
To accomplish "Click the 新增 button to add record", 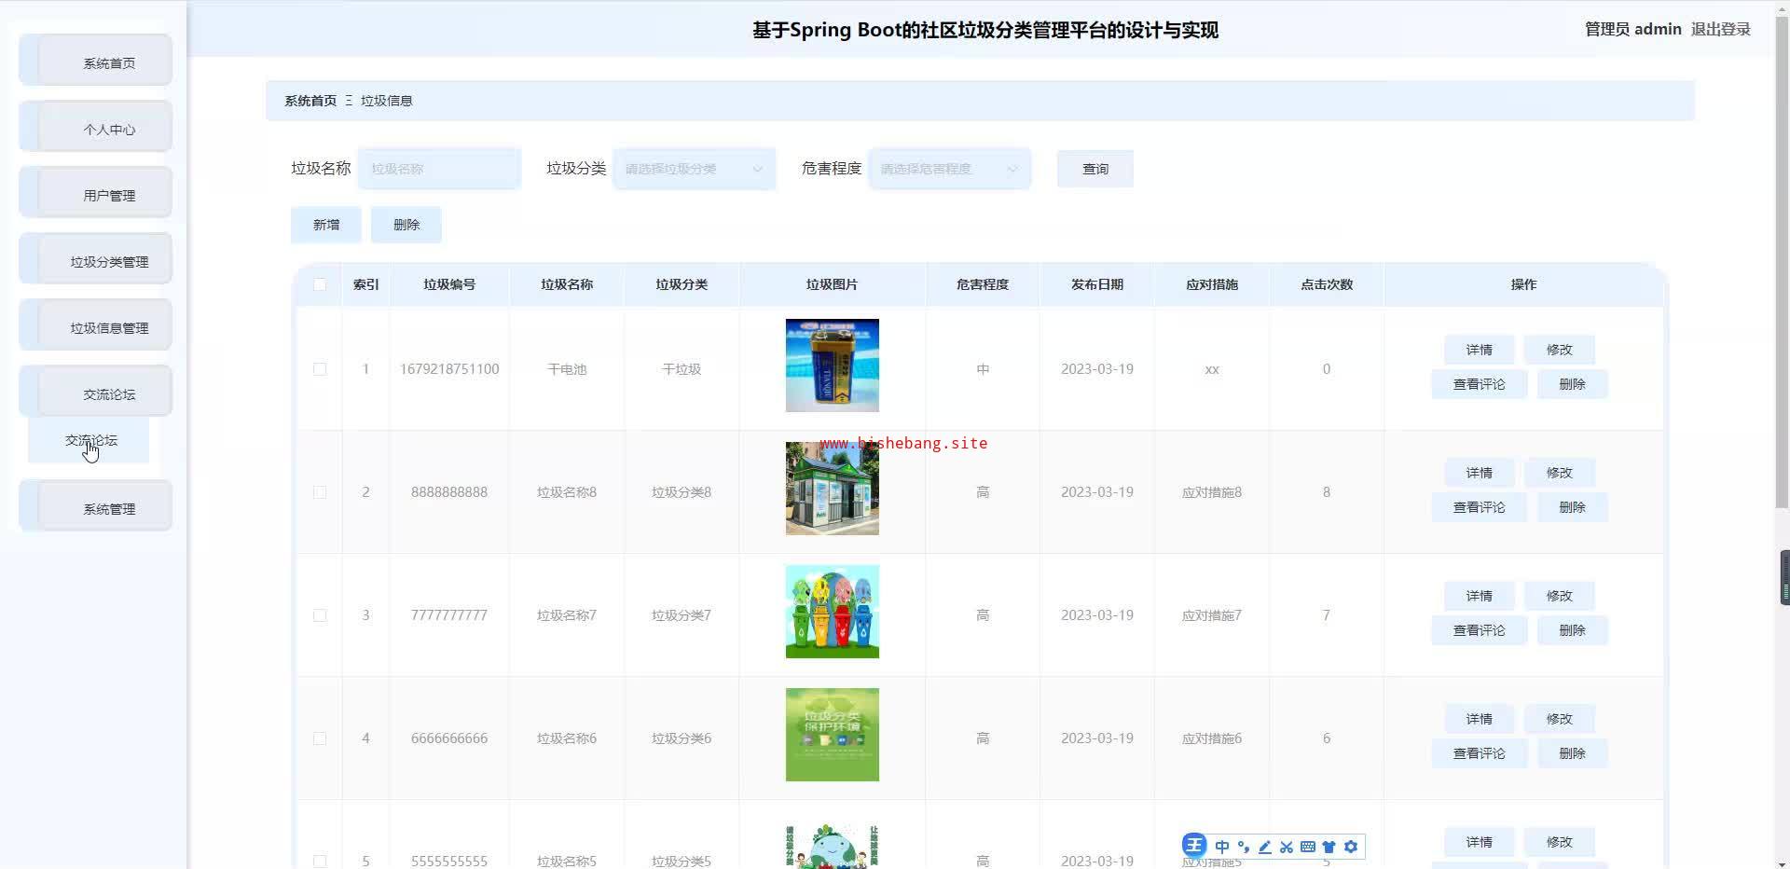I will point(325,225).
